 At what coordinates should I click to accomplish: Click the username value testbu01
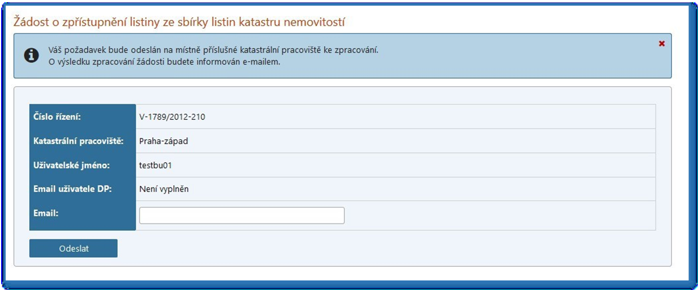pyautogui.click(x=155, y=166)
